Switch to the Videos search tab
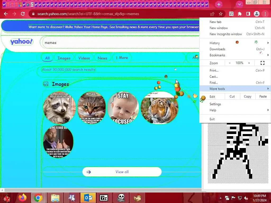Image resolution: width=271 pixels, height=203 pixels. (x=84, y=58)
